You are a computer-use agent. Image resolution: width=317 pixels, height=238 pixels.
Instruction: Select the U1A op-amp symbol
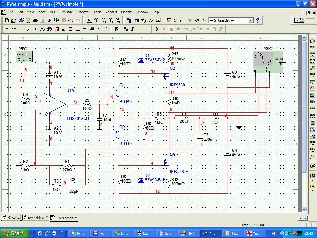(x=54, y=104)
